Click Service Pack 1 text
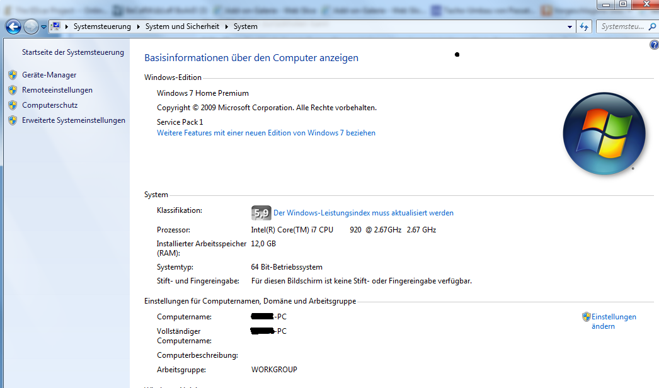 click(x=180, y=122)
